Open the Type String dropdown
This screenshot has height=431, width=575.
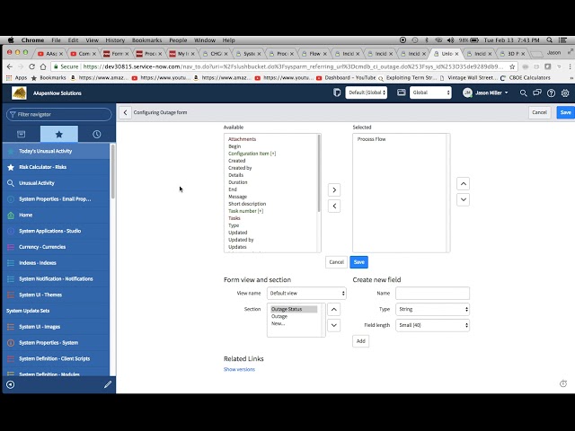(x=432, y=309)
